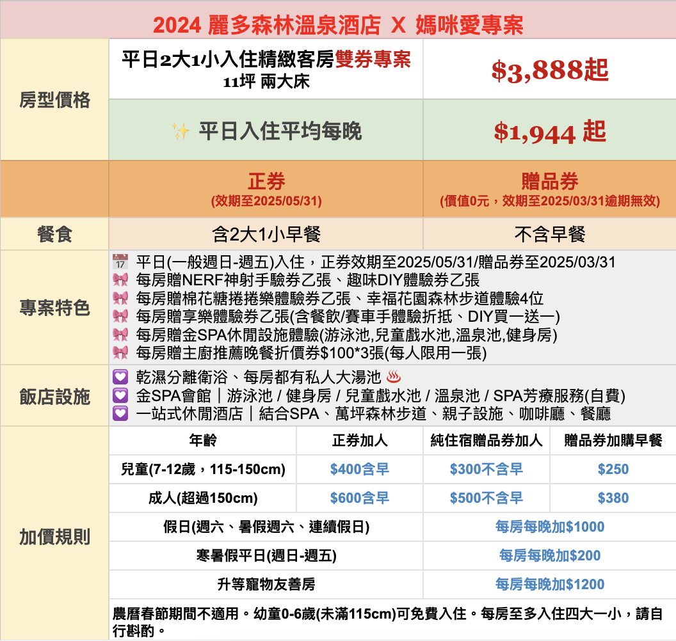Click the $400含早 child add-on price
676x641 pixels.
[359, 470]
